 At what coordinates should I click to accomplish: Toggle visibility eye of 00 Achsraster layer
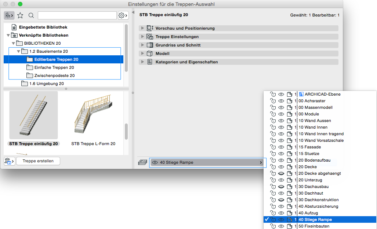[281, 101]
